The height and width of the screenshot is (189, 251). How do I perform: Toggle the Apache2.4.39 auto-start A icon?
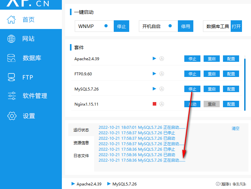pyautogui.click(x=162, y=59)
